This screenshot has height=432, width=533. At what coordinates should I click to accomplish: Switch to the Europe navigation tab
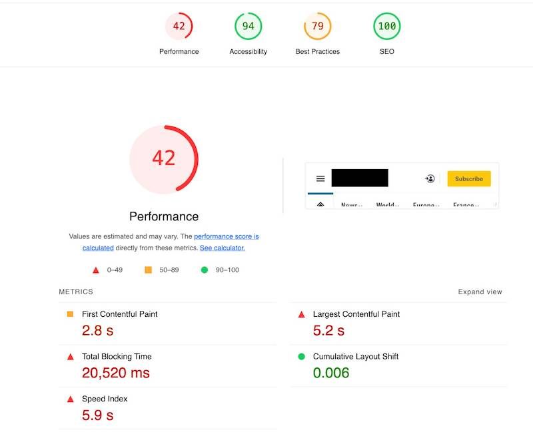(428, 206)
